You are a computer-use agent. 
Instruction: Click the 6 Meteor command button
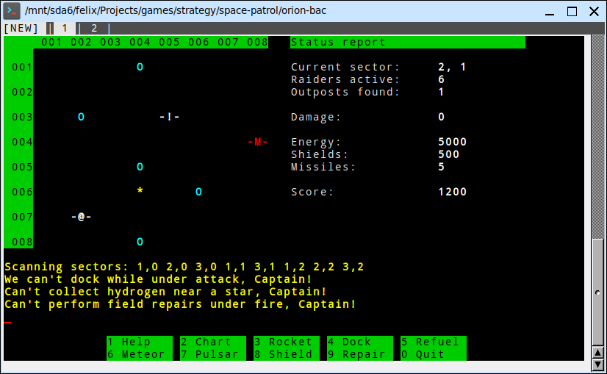click(140, 354)
